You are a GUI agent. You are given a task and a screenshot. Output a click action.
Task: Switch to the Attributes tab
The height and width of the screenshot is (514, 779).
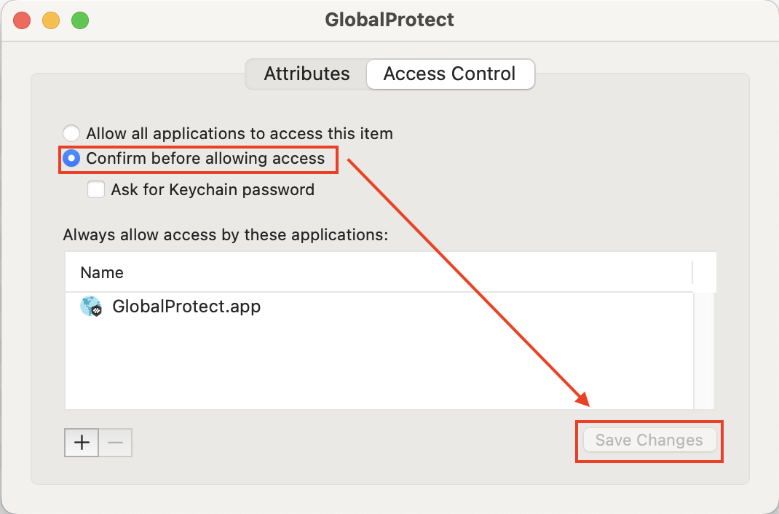pos(307,74)
